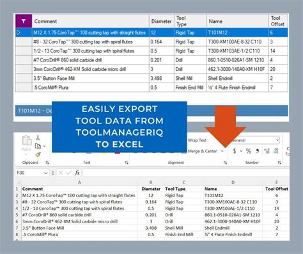Viewport: 303px width, 254px height.
Task: Click the Paste icon in Excel ribbon
Action: 27,141
